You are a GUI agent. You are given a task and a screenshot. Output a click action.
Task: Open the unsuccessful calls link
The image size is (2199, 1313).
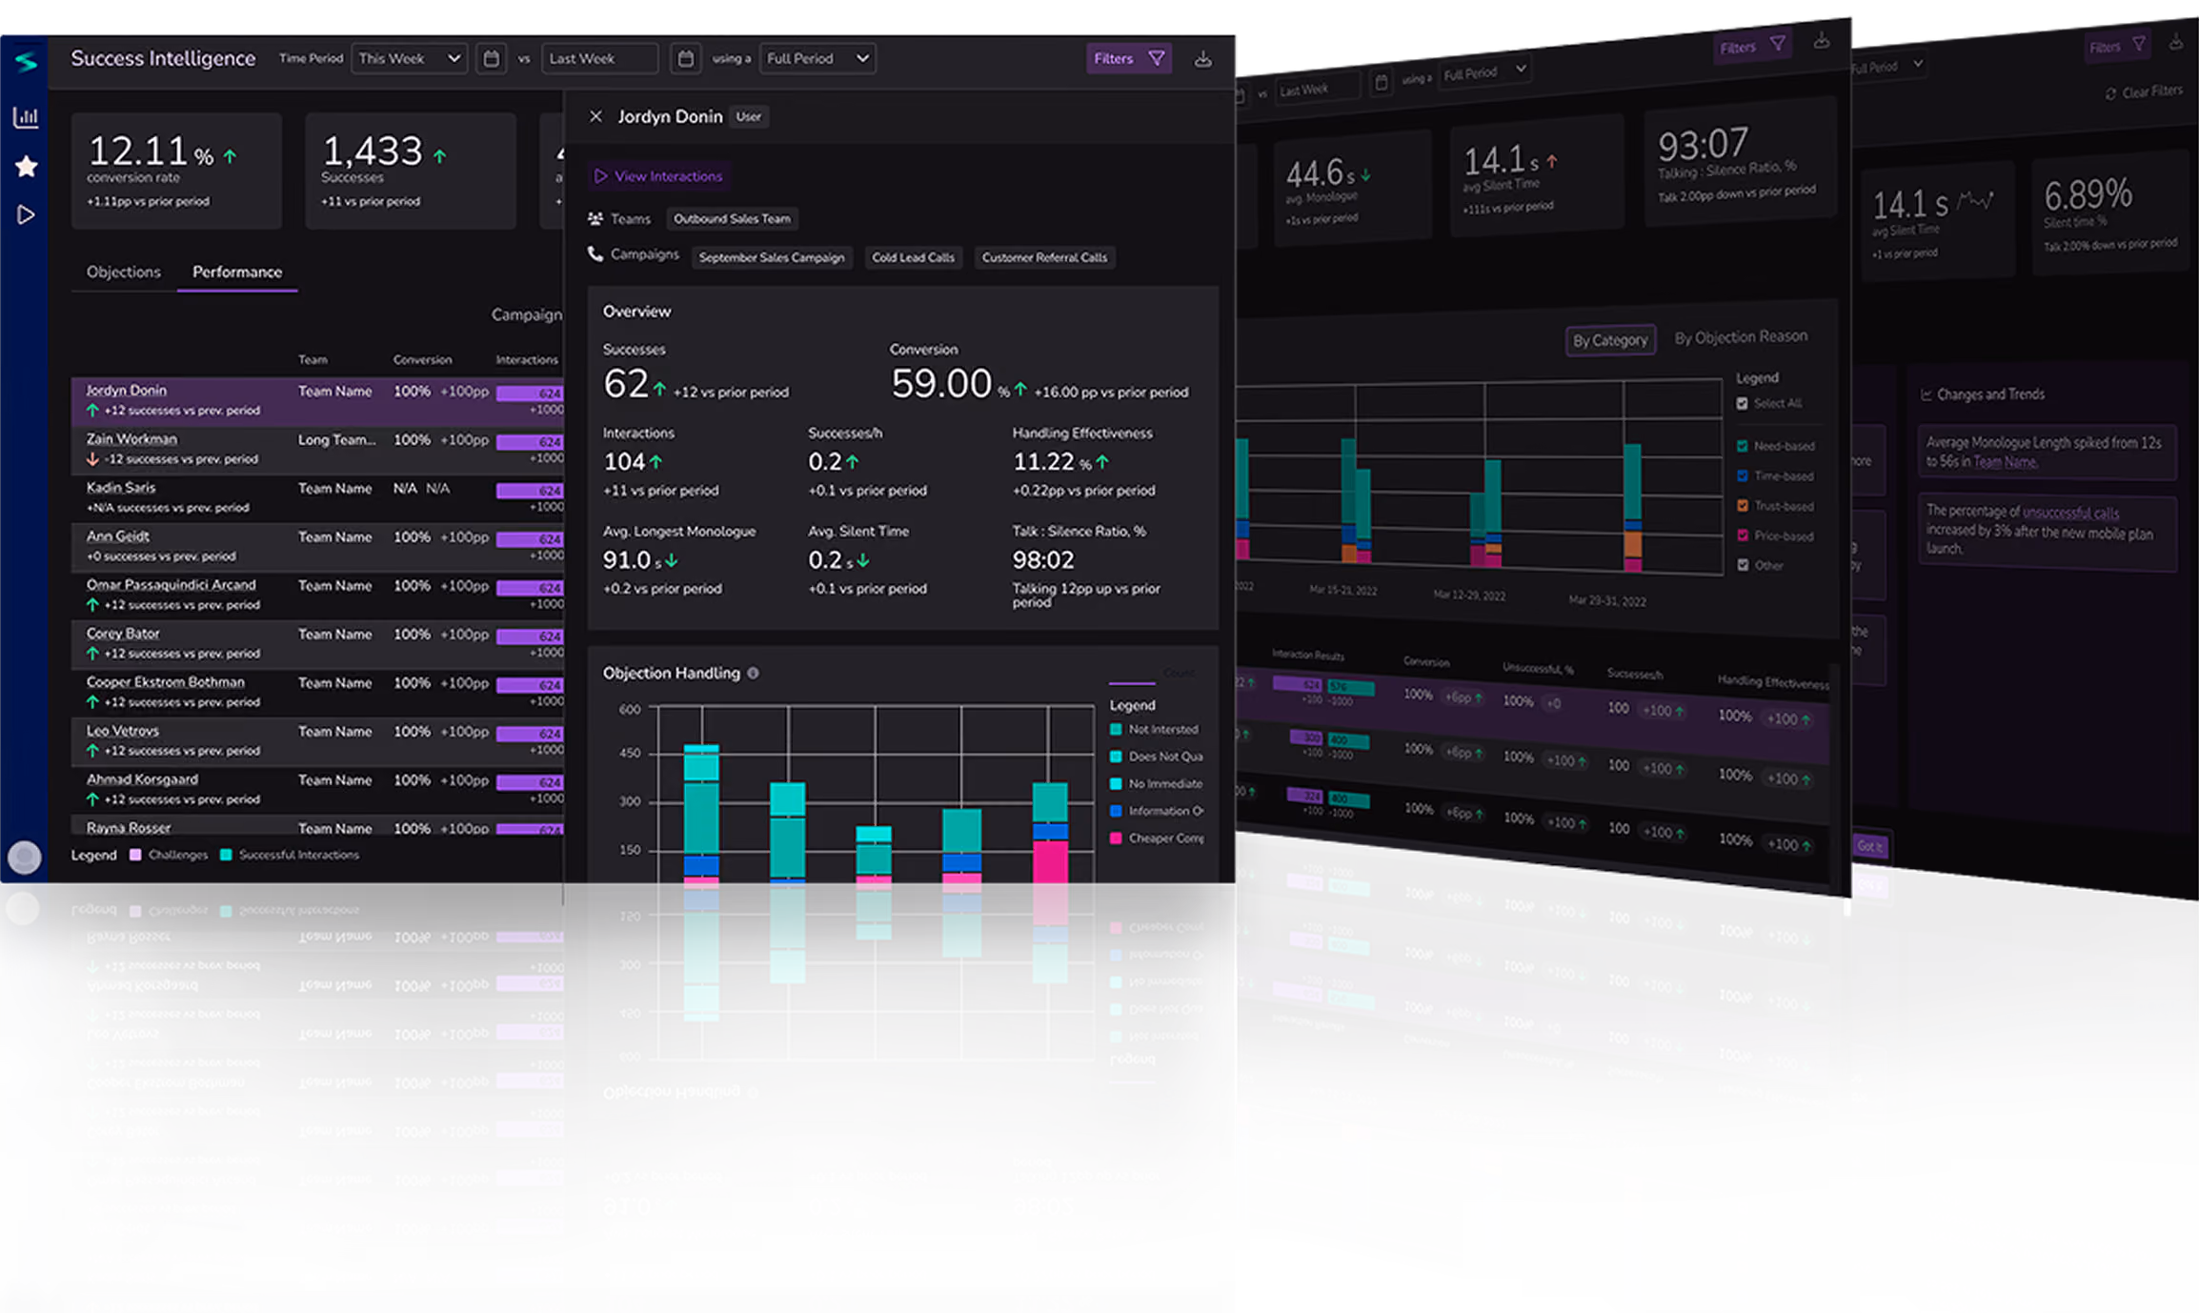pyautogui.click(x=2070, y=513)
